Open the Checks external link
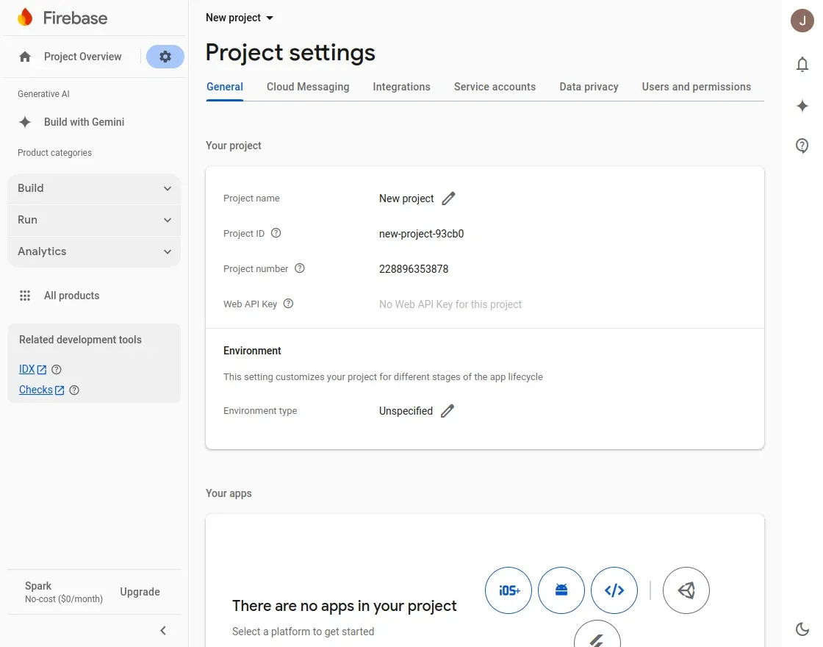Image resolution: width=823 pixels, height=647 pixels. pyautogui.click(x=41, y=390)
